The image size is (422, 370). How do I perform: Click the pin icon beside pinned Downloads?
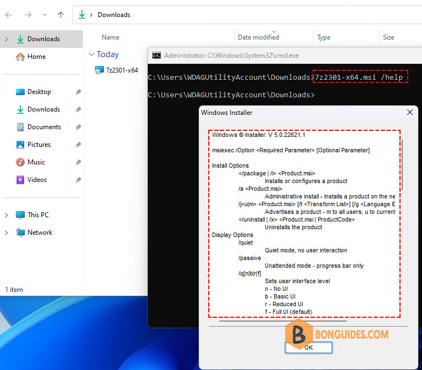pyautogui.click(x=79, y=109)
